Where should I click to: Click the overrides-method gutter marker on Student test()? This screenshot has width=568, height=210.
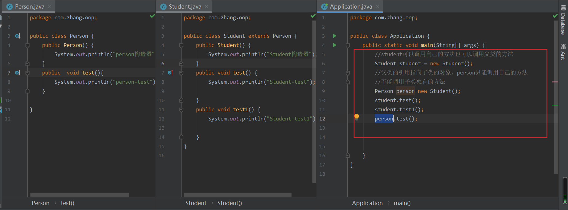point(170,73)
